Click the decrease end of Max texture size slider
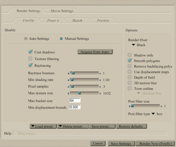This screenshot has width=176, height=147. 68,93
